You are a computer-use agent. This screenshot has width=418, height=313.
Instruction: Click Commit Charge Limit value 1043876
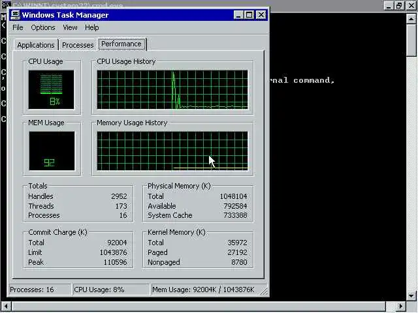[x=113, y=252]
